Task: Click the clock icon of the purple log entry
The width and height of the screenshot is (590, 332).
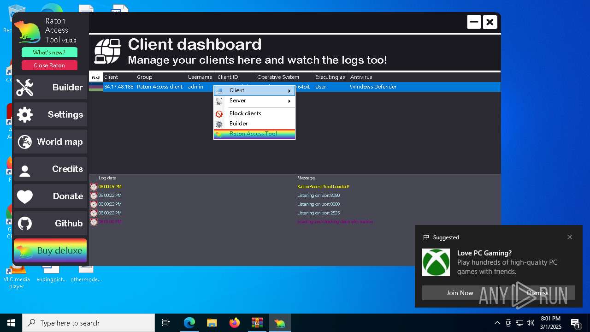Action: pyautogui.click(x=94, y=222)
